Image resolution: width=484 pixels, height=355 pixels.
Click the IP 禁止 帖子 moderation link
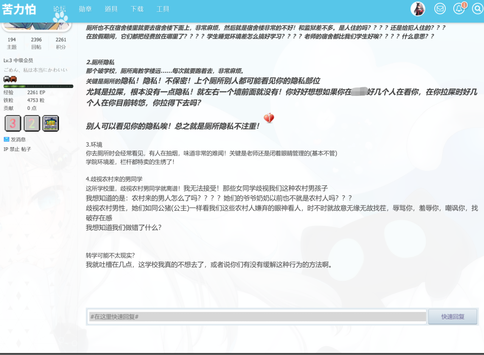coord(17,149)
